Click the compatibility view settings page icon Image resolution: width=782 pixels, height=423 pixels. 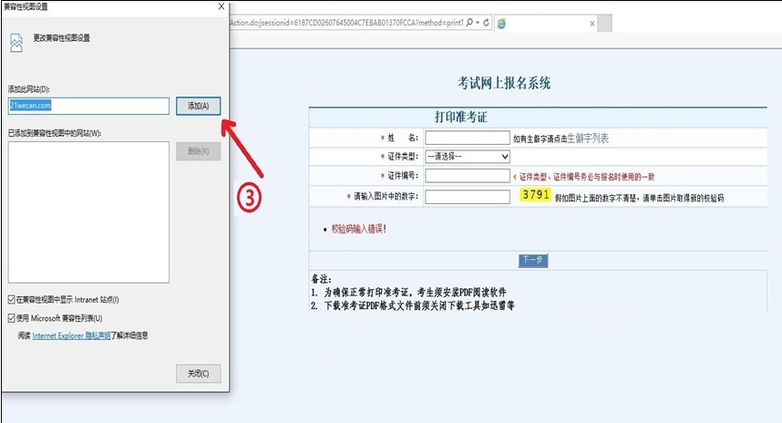[x=15, y=42]
